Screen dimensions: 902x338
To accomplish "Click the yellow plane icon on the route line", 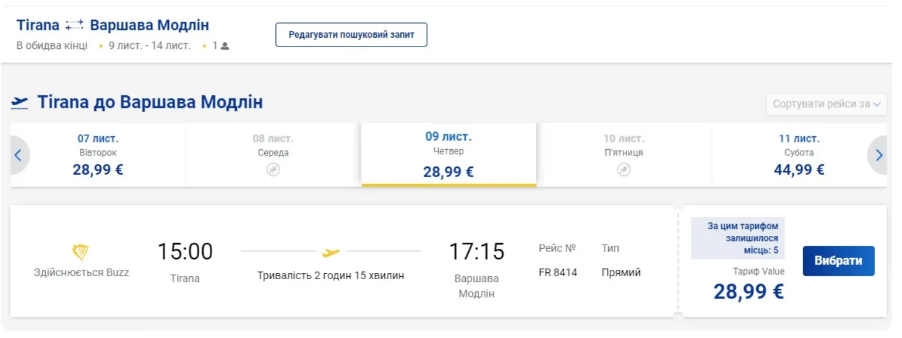I will pyautogui.click(x=331, y=252).
